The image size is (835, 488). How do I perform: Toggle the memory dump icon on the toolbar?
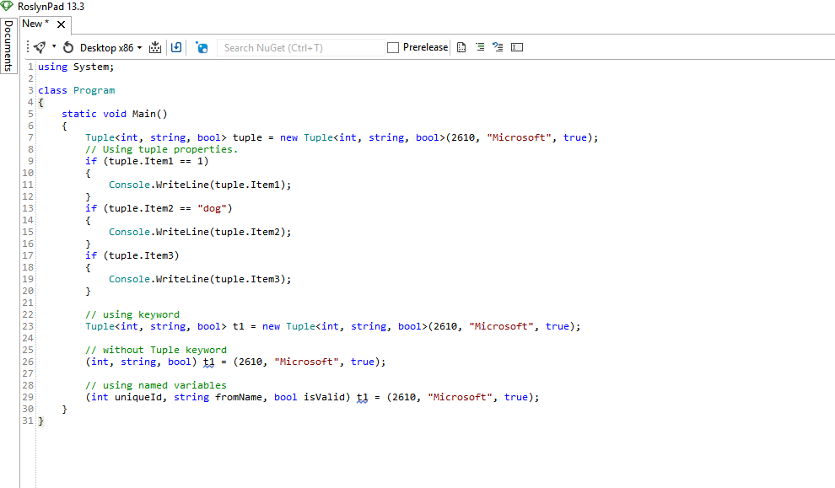[x=154, y=47]
